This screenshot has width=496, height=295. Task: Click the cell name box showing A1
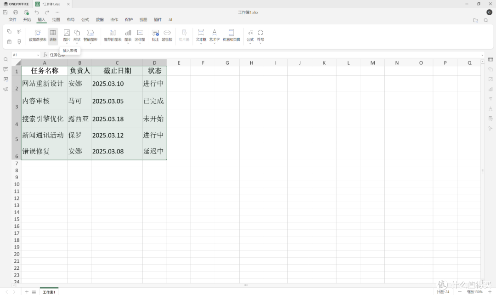(x=24, y=55)
